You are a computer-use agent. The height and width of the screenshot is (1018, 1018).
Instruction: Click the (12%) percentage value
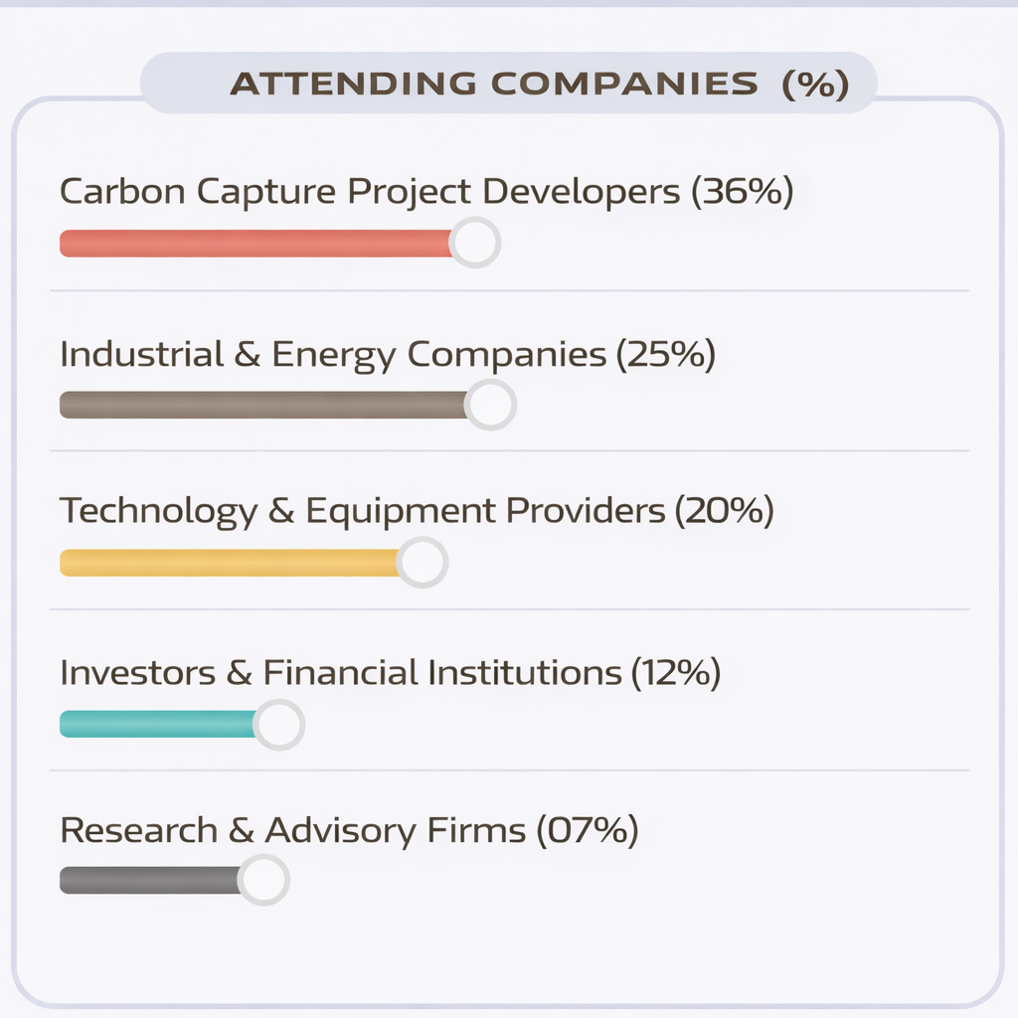(675, 673)
